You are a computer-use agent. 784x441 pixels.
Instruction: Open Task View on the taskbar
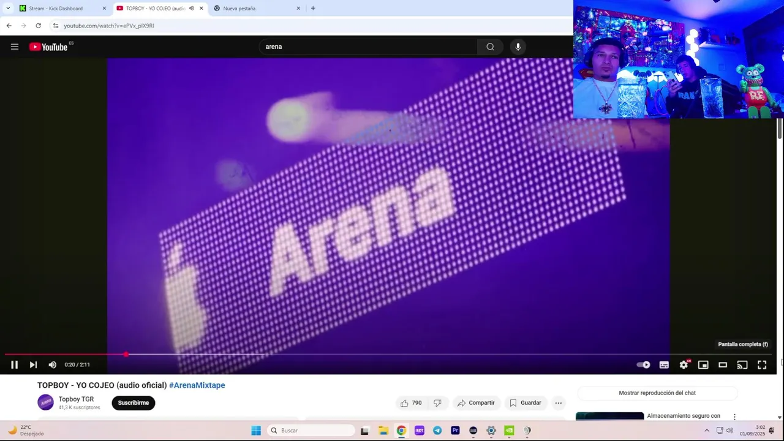coord(364,431)
